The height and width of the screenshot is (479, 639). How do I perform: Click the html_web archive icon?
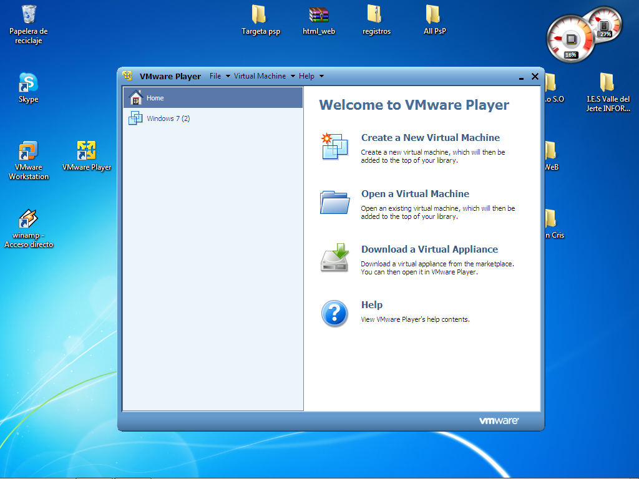click(x=319, y=15)
